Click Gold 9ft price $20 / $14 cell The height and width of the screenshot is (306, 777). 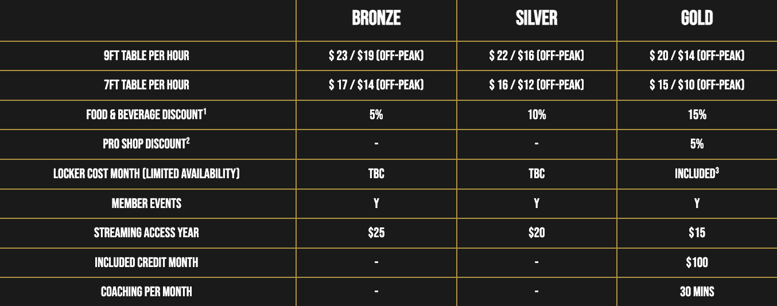(697, 56)
